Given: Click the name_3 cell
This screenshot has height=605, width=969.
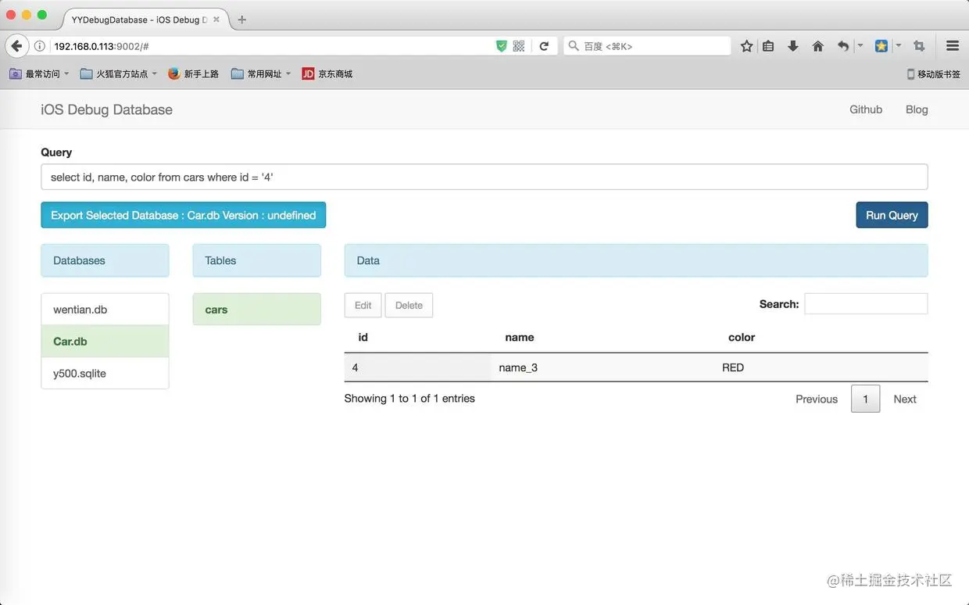Looking at the screenshot, I should tap(602, 367).
